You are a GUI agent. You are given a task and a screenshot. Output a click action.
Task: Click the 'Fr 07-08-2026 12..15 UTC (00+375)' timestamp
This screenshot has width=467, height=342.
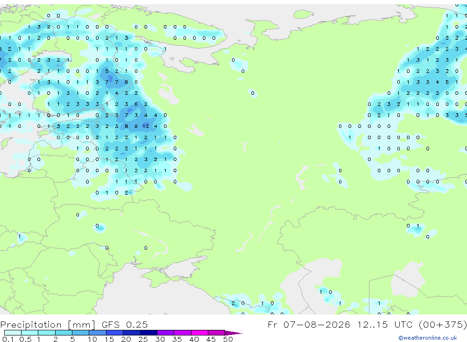click(x=367, y=324)
